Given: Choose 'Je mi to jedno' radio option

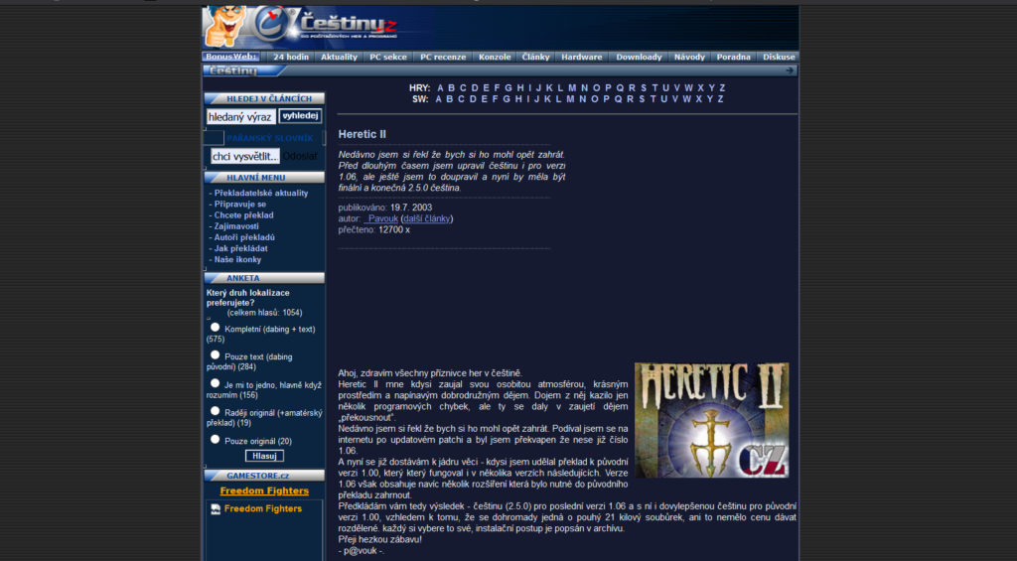Looking at the screenshot, I should (x=216, y=383).
